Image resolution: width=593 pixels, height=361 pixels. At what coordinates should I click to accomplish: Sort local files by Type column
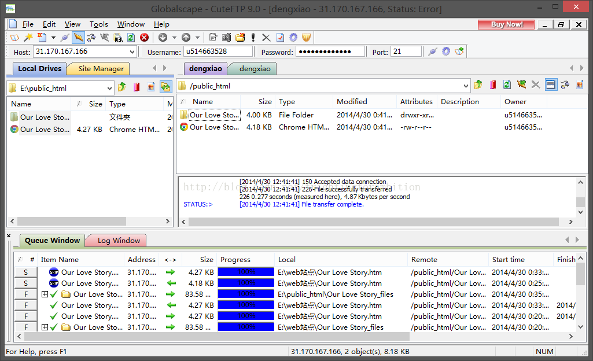pyautogui.click(x=135, y=104)
